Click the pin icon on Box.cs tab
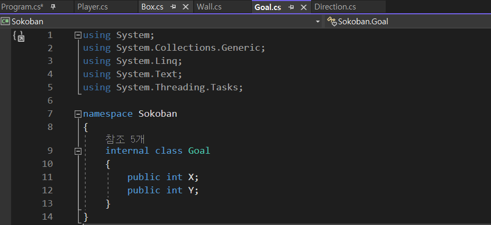 174,7
